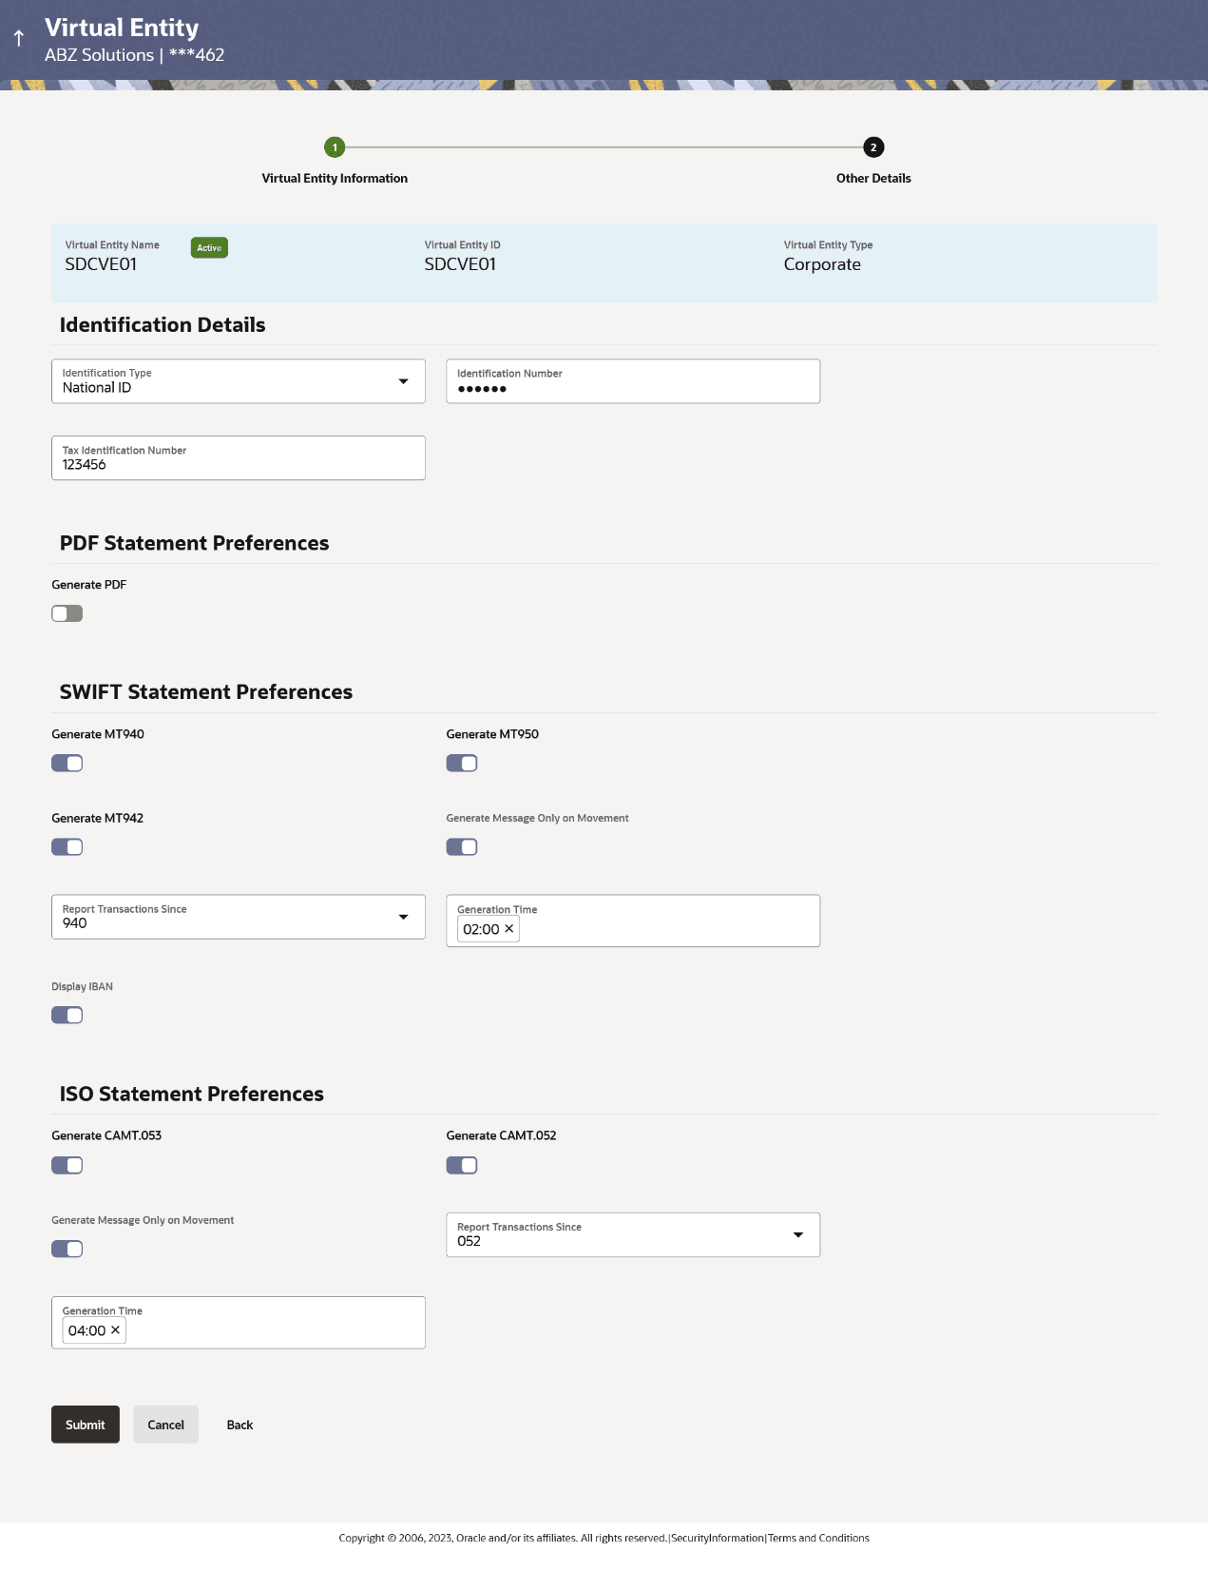
Task: Select step 2 Other Details
Action: (x=873, y=147)
